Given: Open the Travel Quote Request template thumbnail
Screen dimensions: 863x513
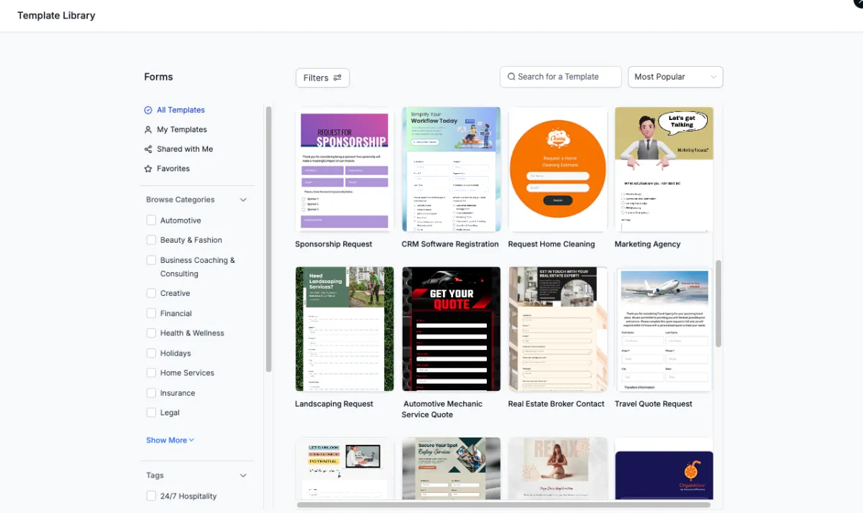Looking at the screenshot, I should (664, 329).
